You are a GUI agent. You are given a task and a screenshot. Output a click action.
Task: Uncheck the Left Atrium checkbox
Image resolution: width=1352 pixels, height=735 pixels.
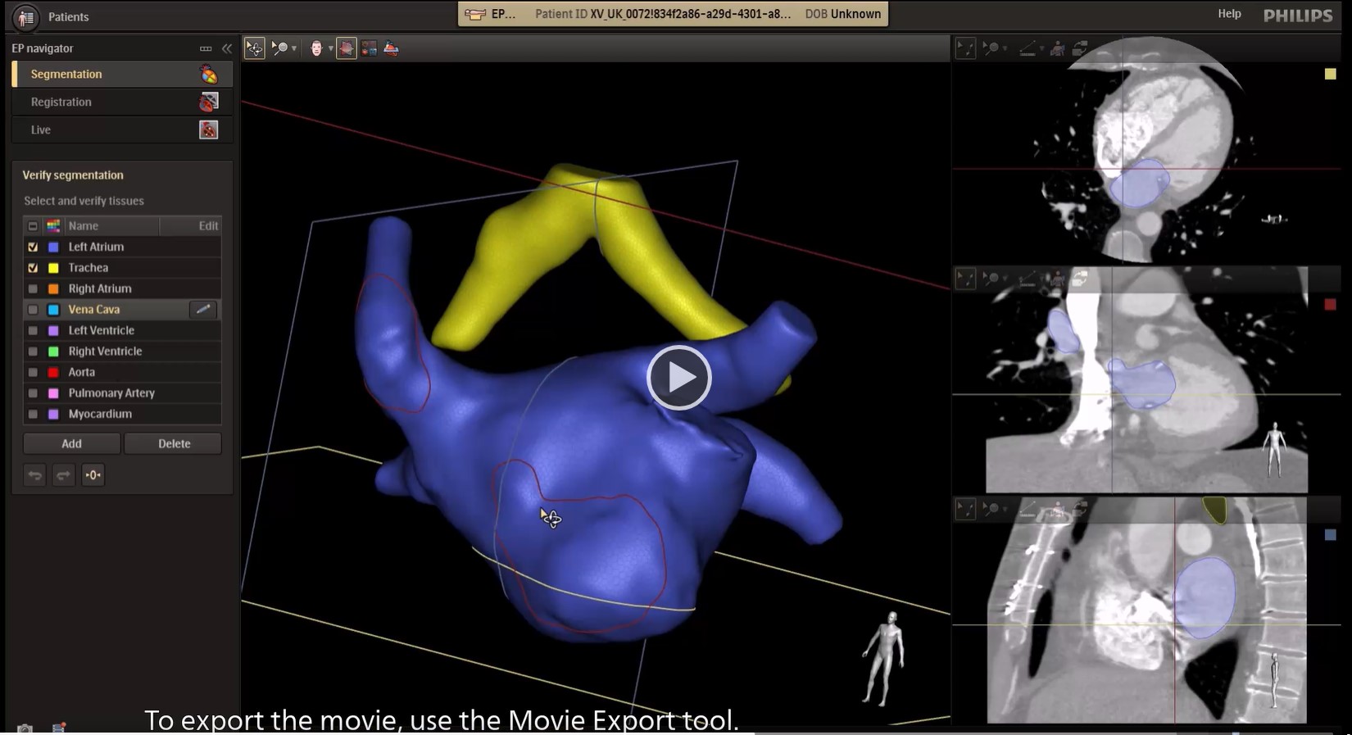click(33, 247)
